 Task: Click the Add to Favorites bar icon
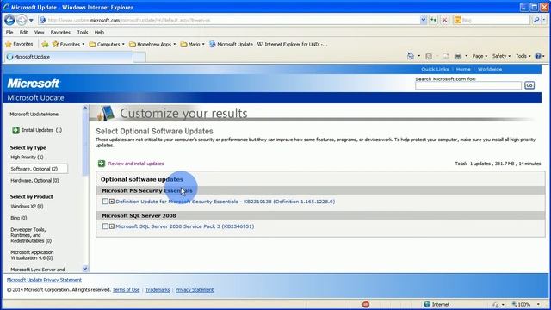tap(45, 44)
